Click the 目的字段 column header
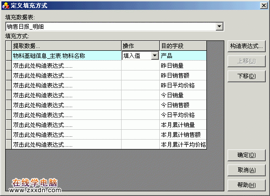The image size is (270, 196). pos(183,46)
